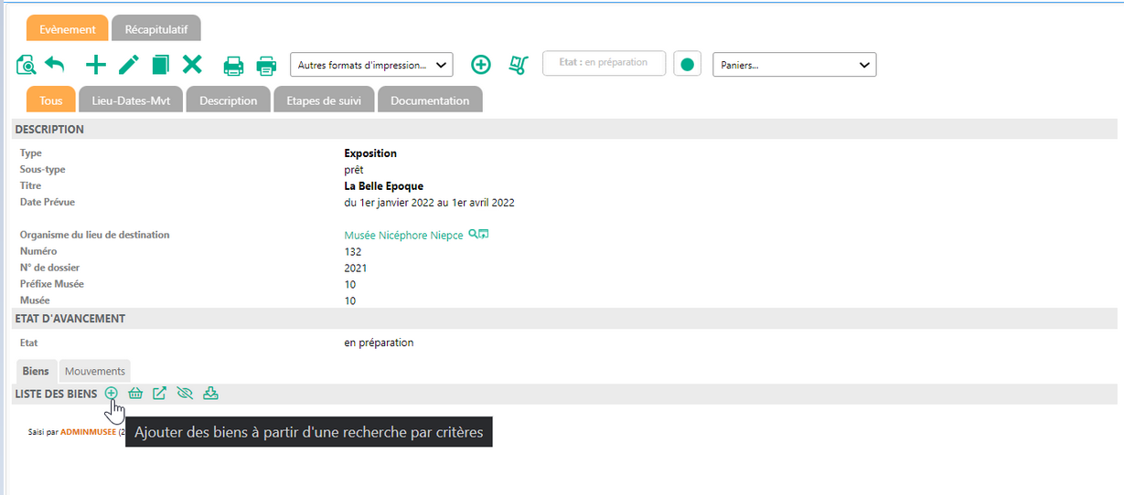This screenshot has height=495, width=1124.
Task: Click the download icon in Liste des biens
Action: click(x=210, y=393)
